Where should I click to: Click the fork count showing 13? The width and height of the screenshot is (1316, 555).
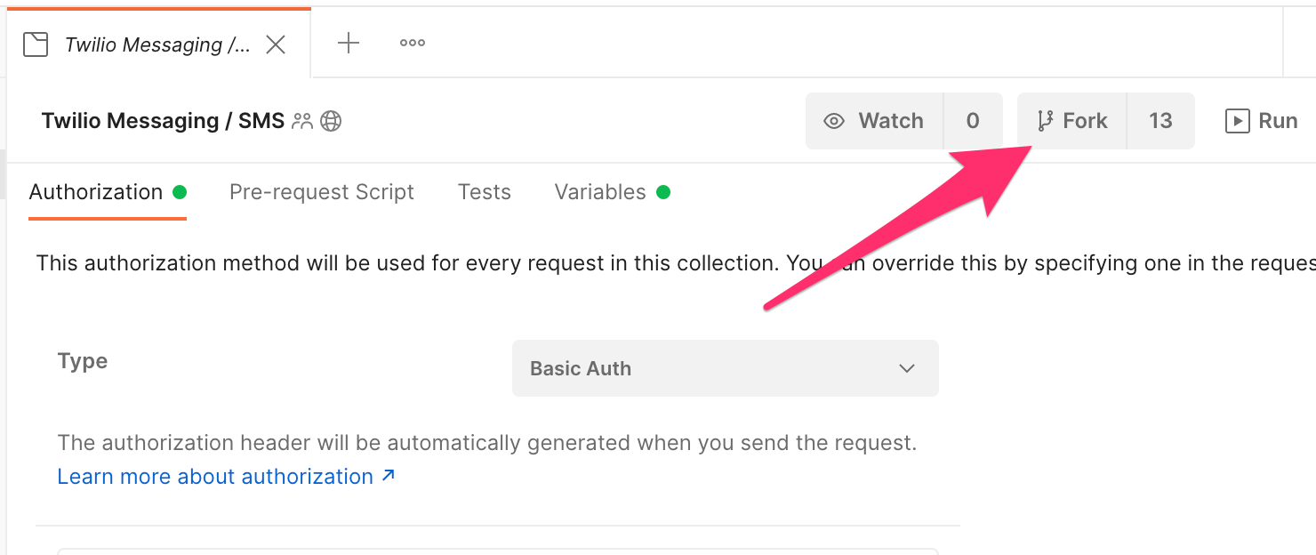click(x=1160, y=120)
